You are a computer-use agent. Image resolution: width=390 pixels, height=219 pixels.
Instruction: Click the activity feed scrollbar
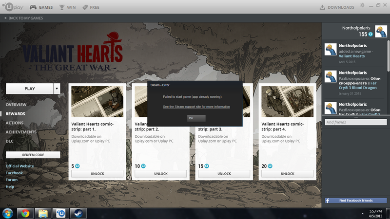pos(388,56)
